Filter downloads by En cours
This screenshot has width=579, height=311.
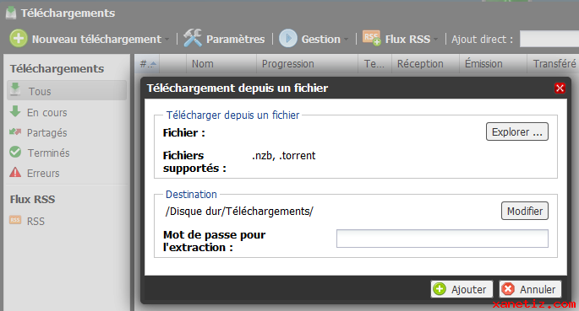[46, 113]
